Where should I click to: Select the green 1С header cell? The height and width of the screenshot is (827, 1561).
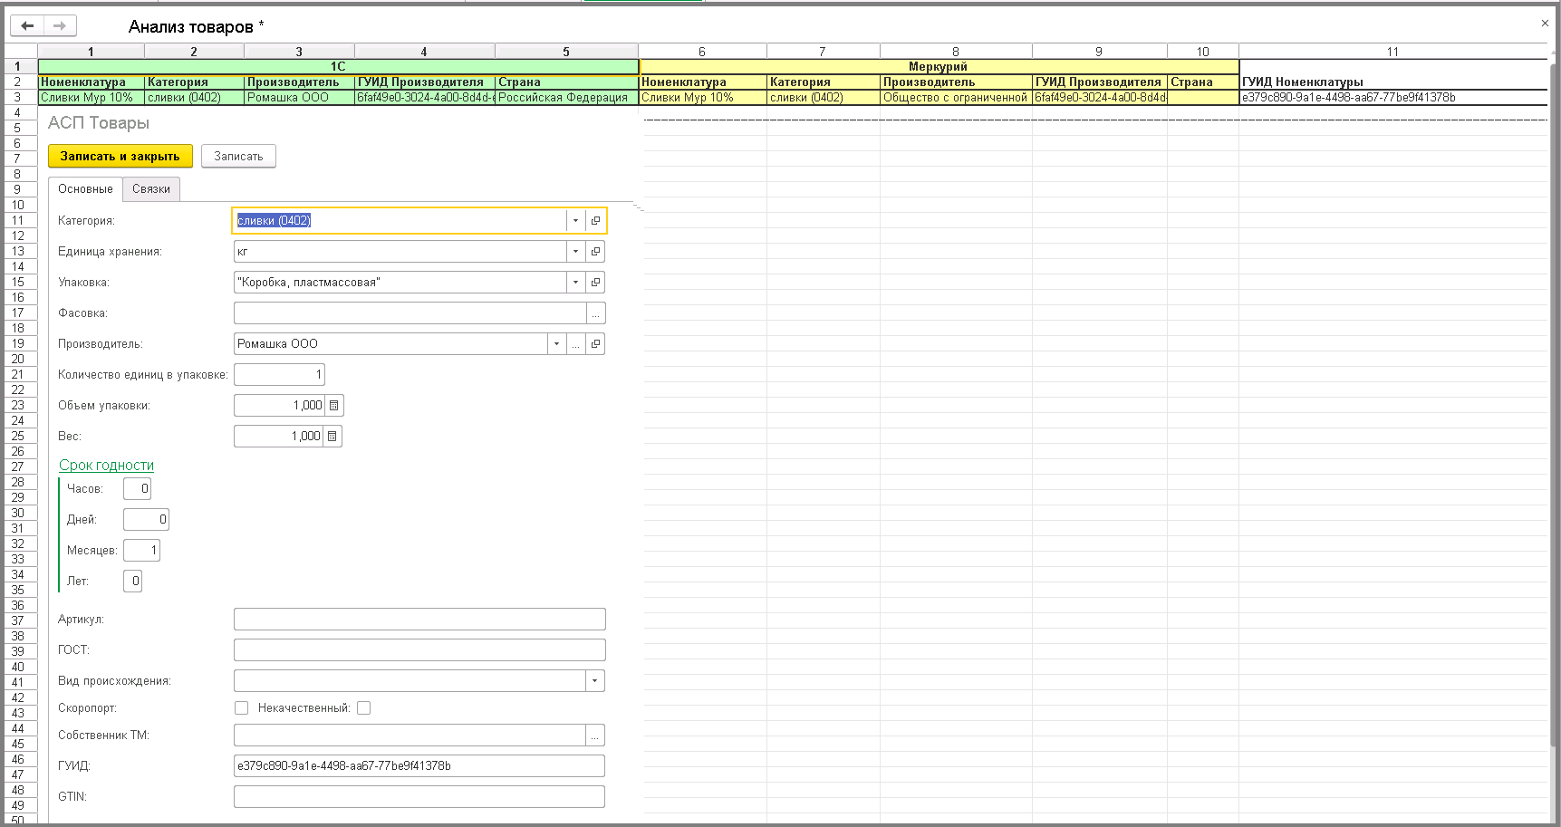click(338, 66)
